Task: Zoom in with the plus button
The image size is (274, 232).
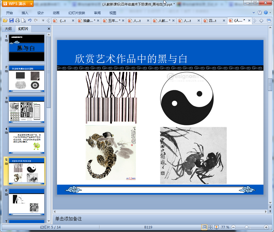Action: point(266,227)
